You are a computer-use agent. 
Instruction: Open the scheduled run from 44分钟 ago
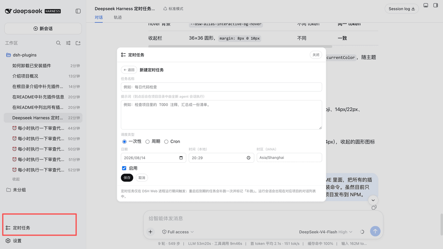click(43, 128)
